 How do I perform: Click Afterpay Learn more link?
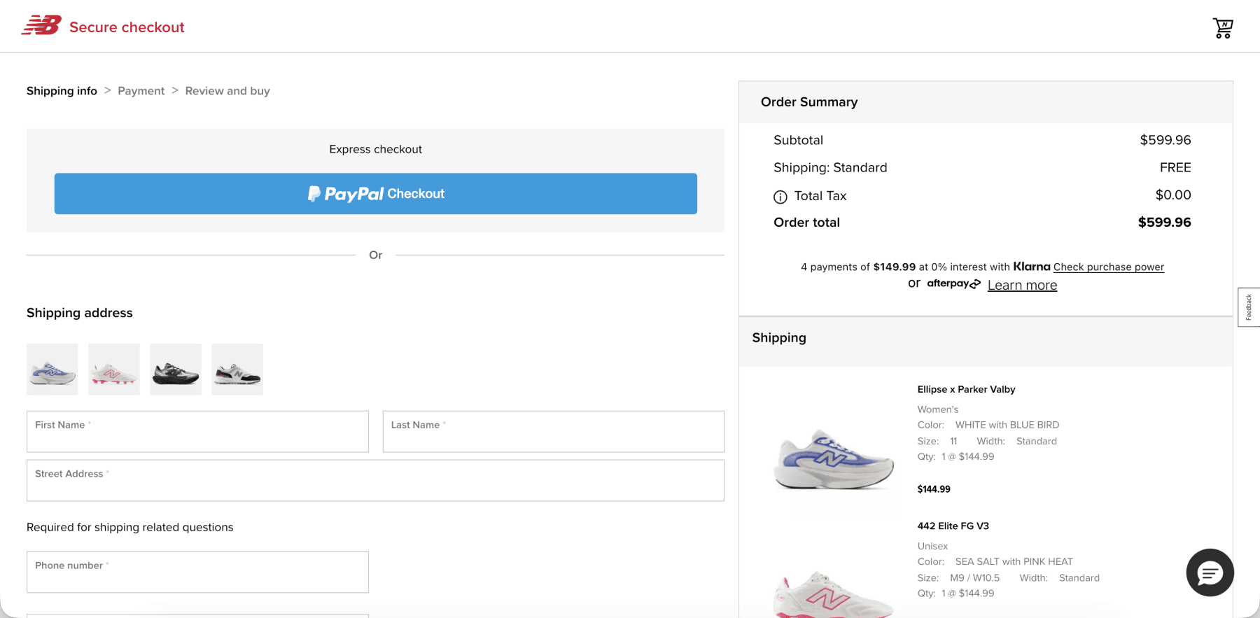pyautogui.click(x=1022, y=285)
